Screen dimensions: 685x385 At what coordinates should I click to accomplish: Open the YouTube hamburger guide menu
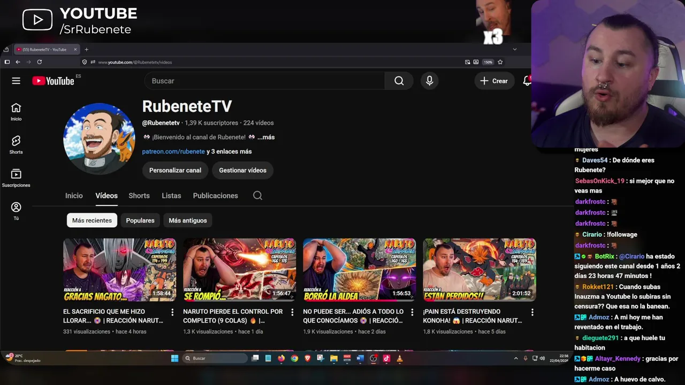tap(16, 81)
